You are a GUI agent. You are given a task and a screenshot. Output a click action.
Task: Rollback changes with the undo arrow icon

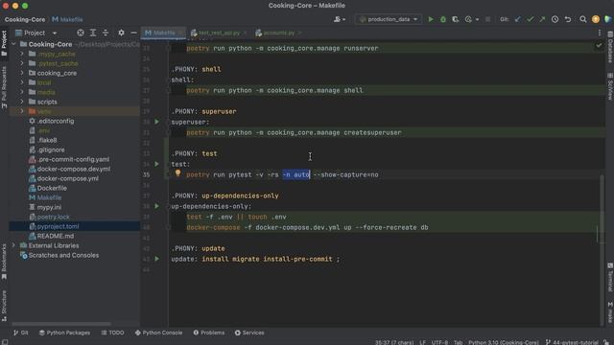click(x=568, y=19)
